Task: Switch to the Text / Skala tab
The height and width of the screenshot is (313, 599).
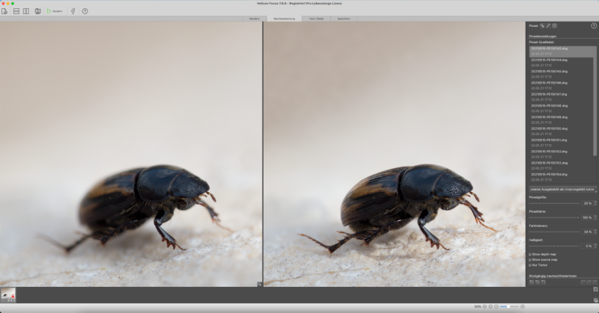Action: 316,19
